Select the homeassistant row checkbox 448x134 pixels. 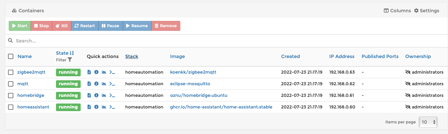click(11, 107)
